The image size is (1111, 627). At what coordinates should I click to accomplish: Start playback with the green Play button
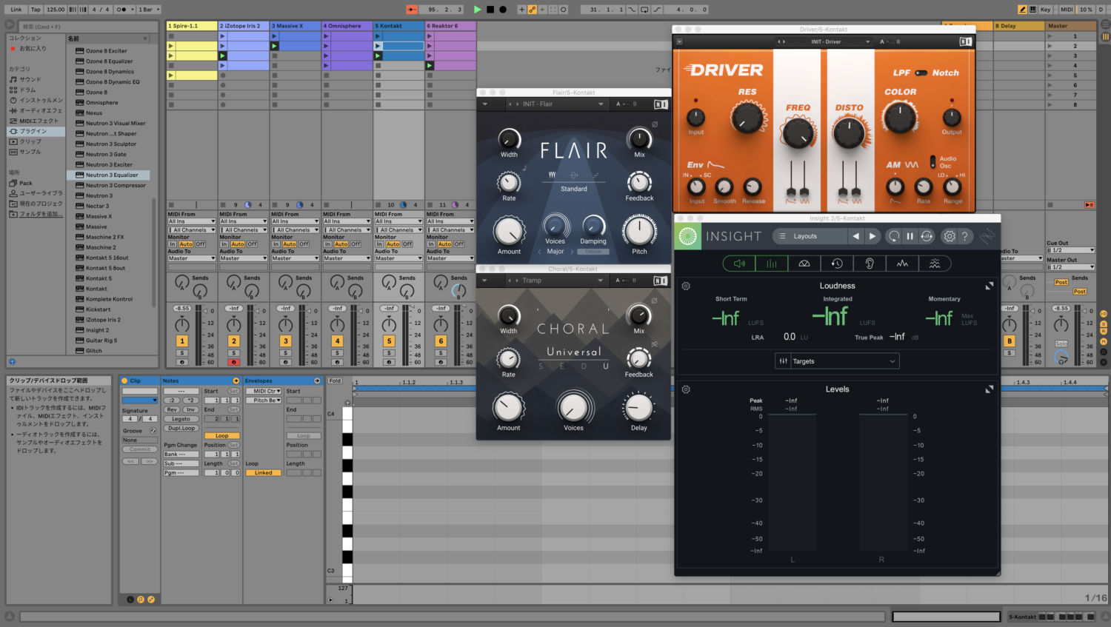click(x=477, y=10)
